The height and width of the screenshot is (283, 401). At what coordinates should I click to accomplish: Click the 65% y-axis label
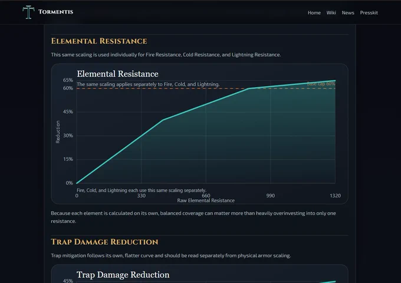pyautogui.click(x=68, y=80)
